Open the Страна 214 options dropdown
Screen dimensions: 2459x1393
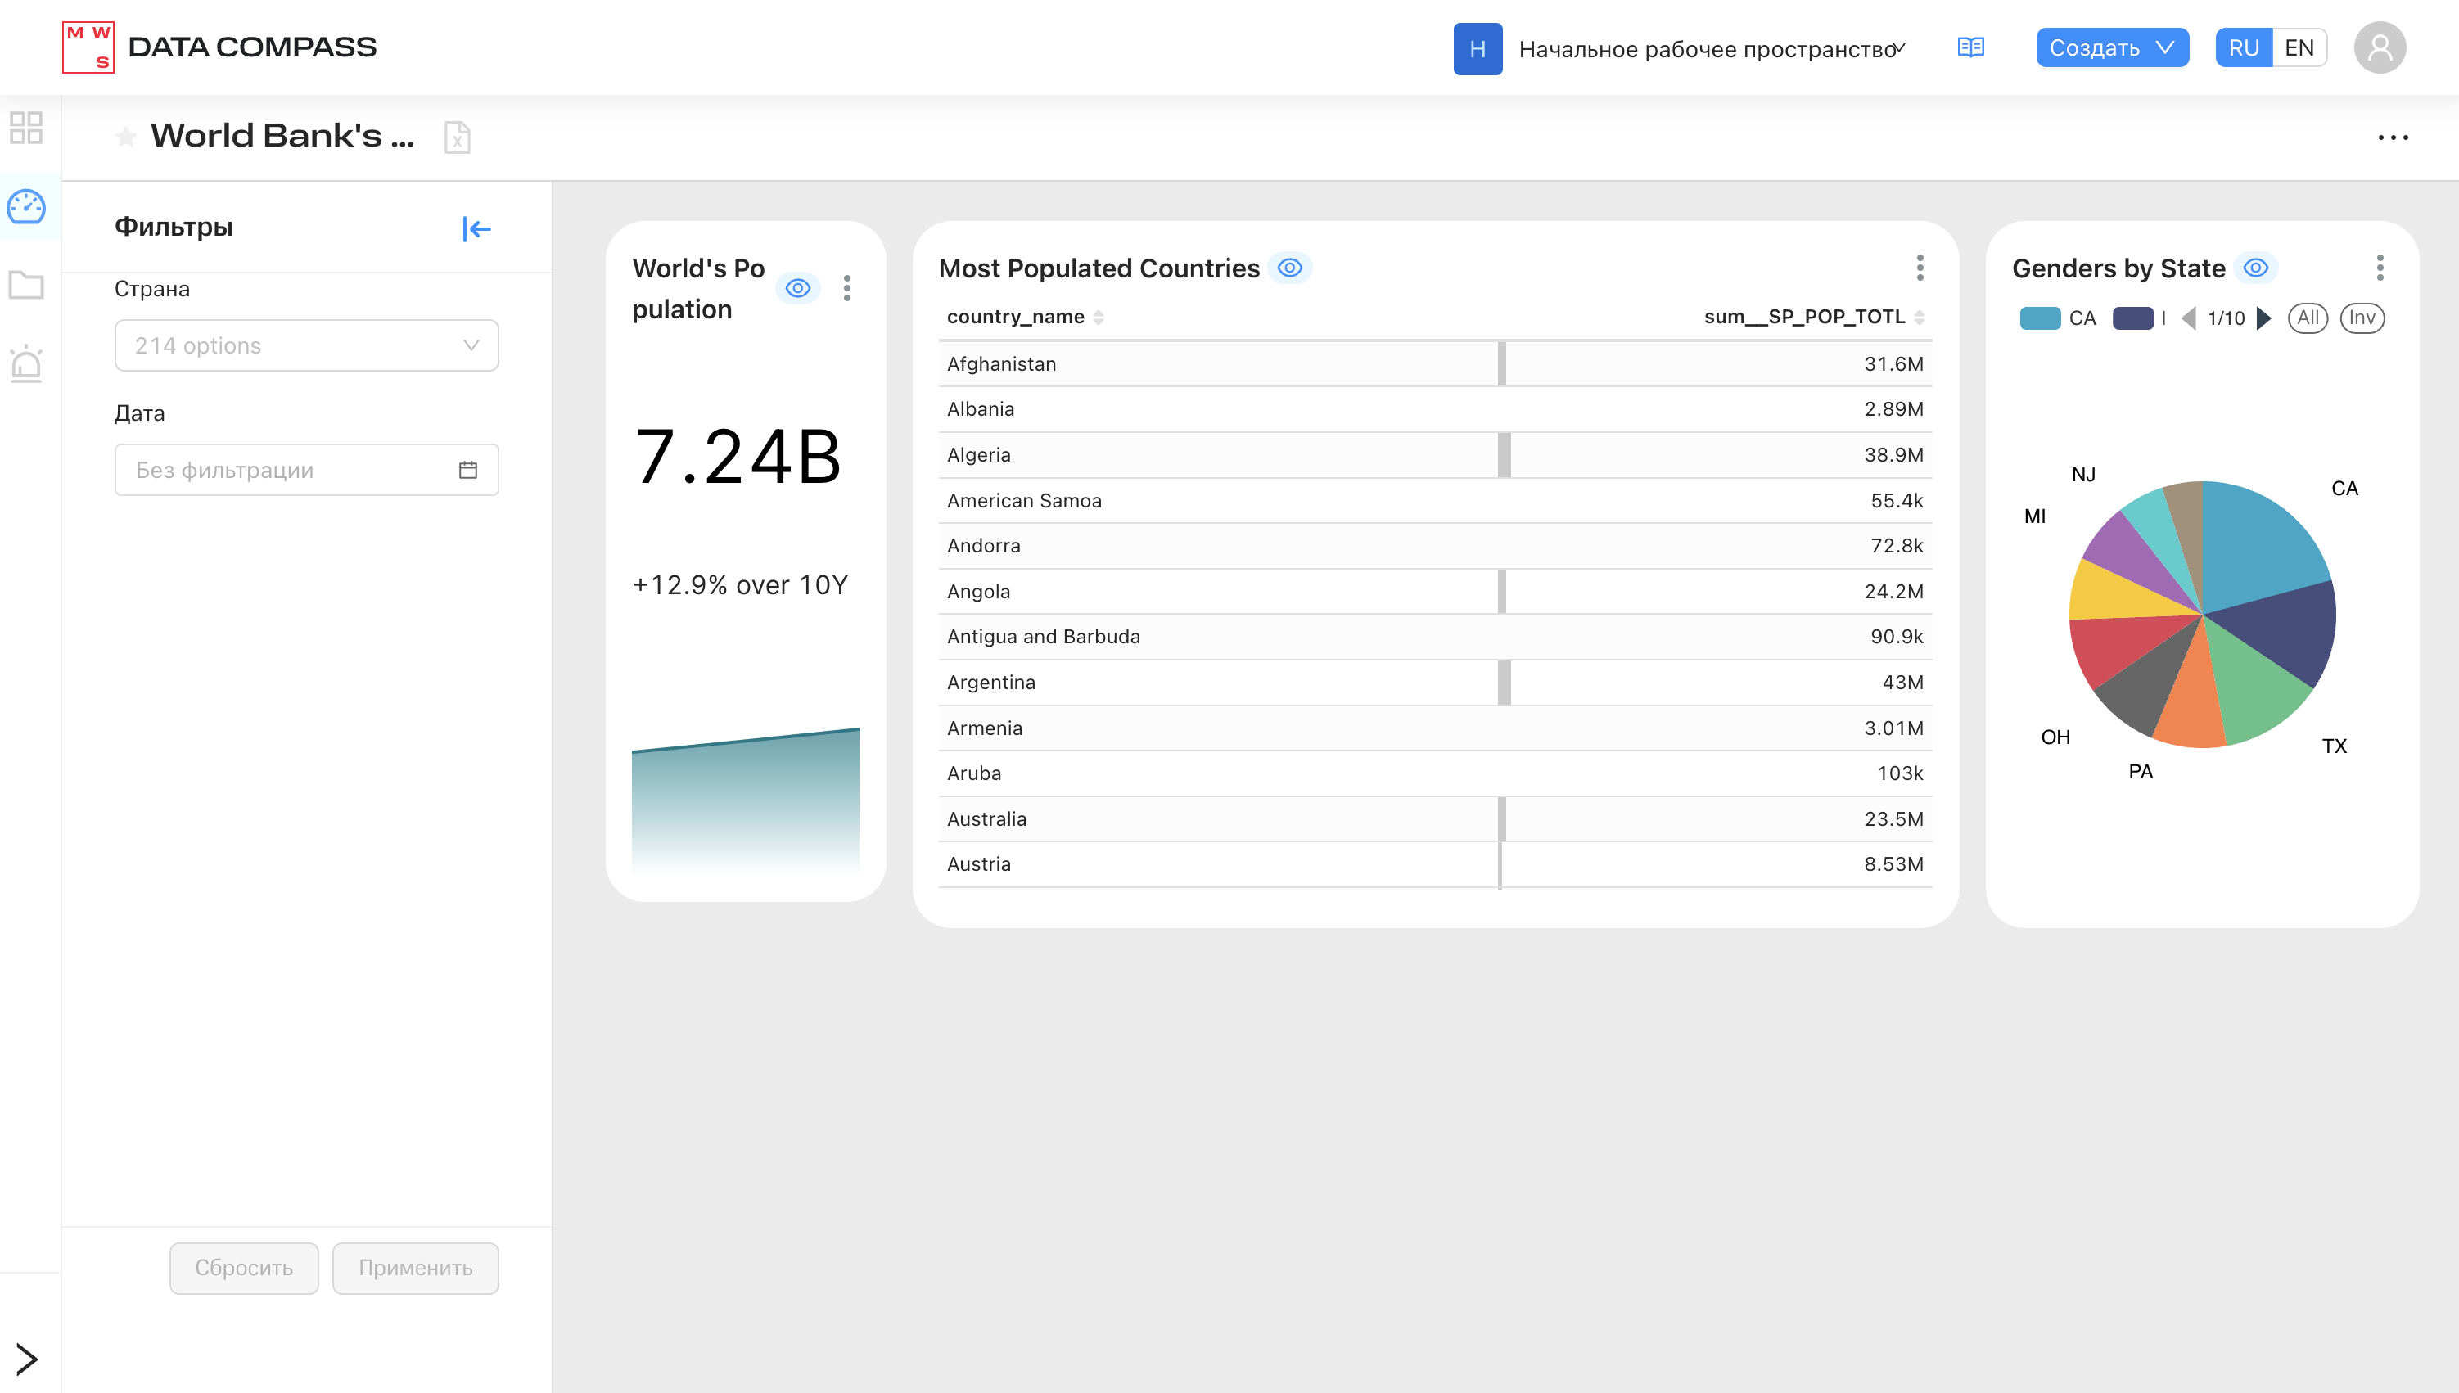(x=306, y=345)
